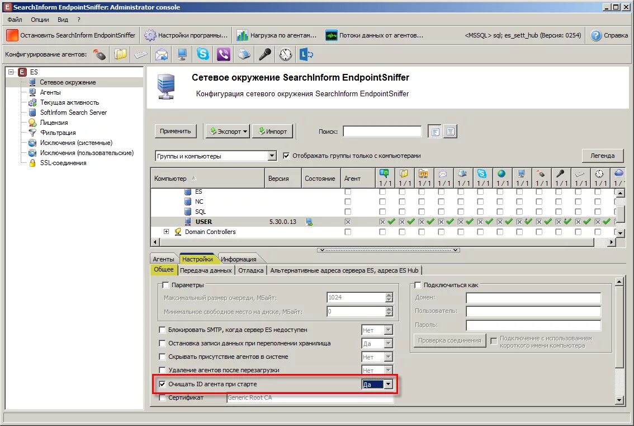634x426 pixels.
Task: Switch to the Отладка tab
Action: [x=250, y=270]
